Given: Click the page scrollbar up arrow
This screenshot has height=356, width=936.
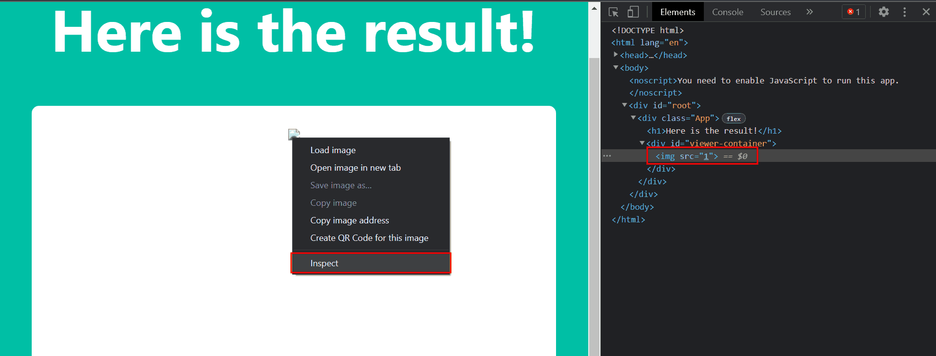Looking at the screenshot, I should click(594, 8).
